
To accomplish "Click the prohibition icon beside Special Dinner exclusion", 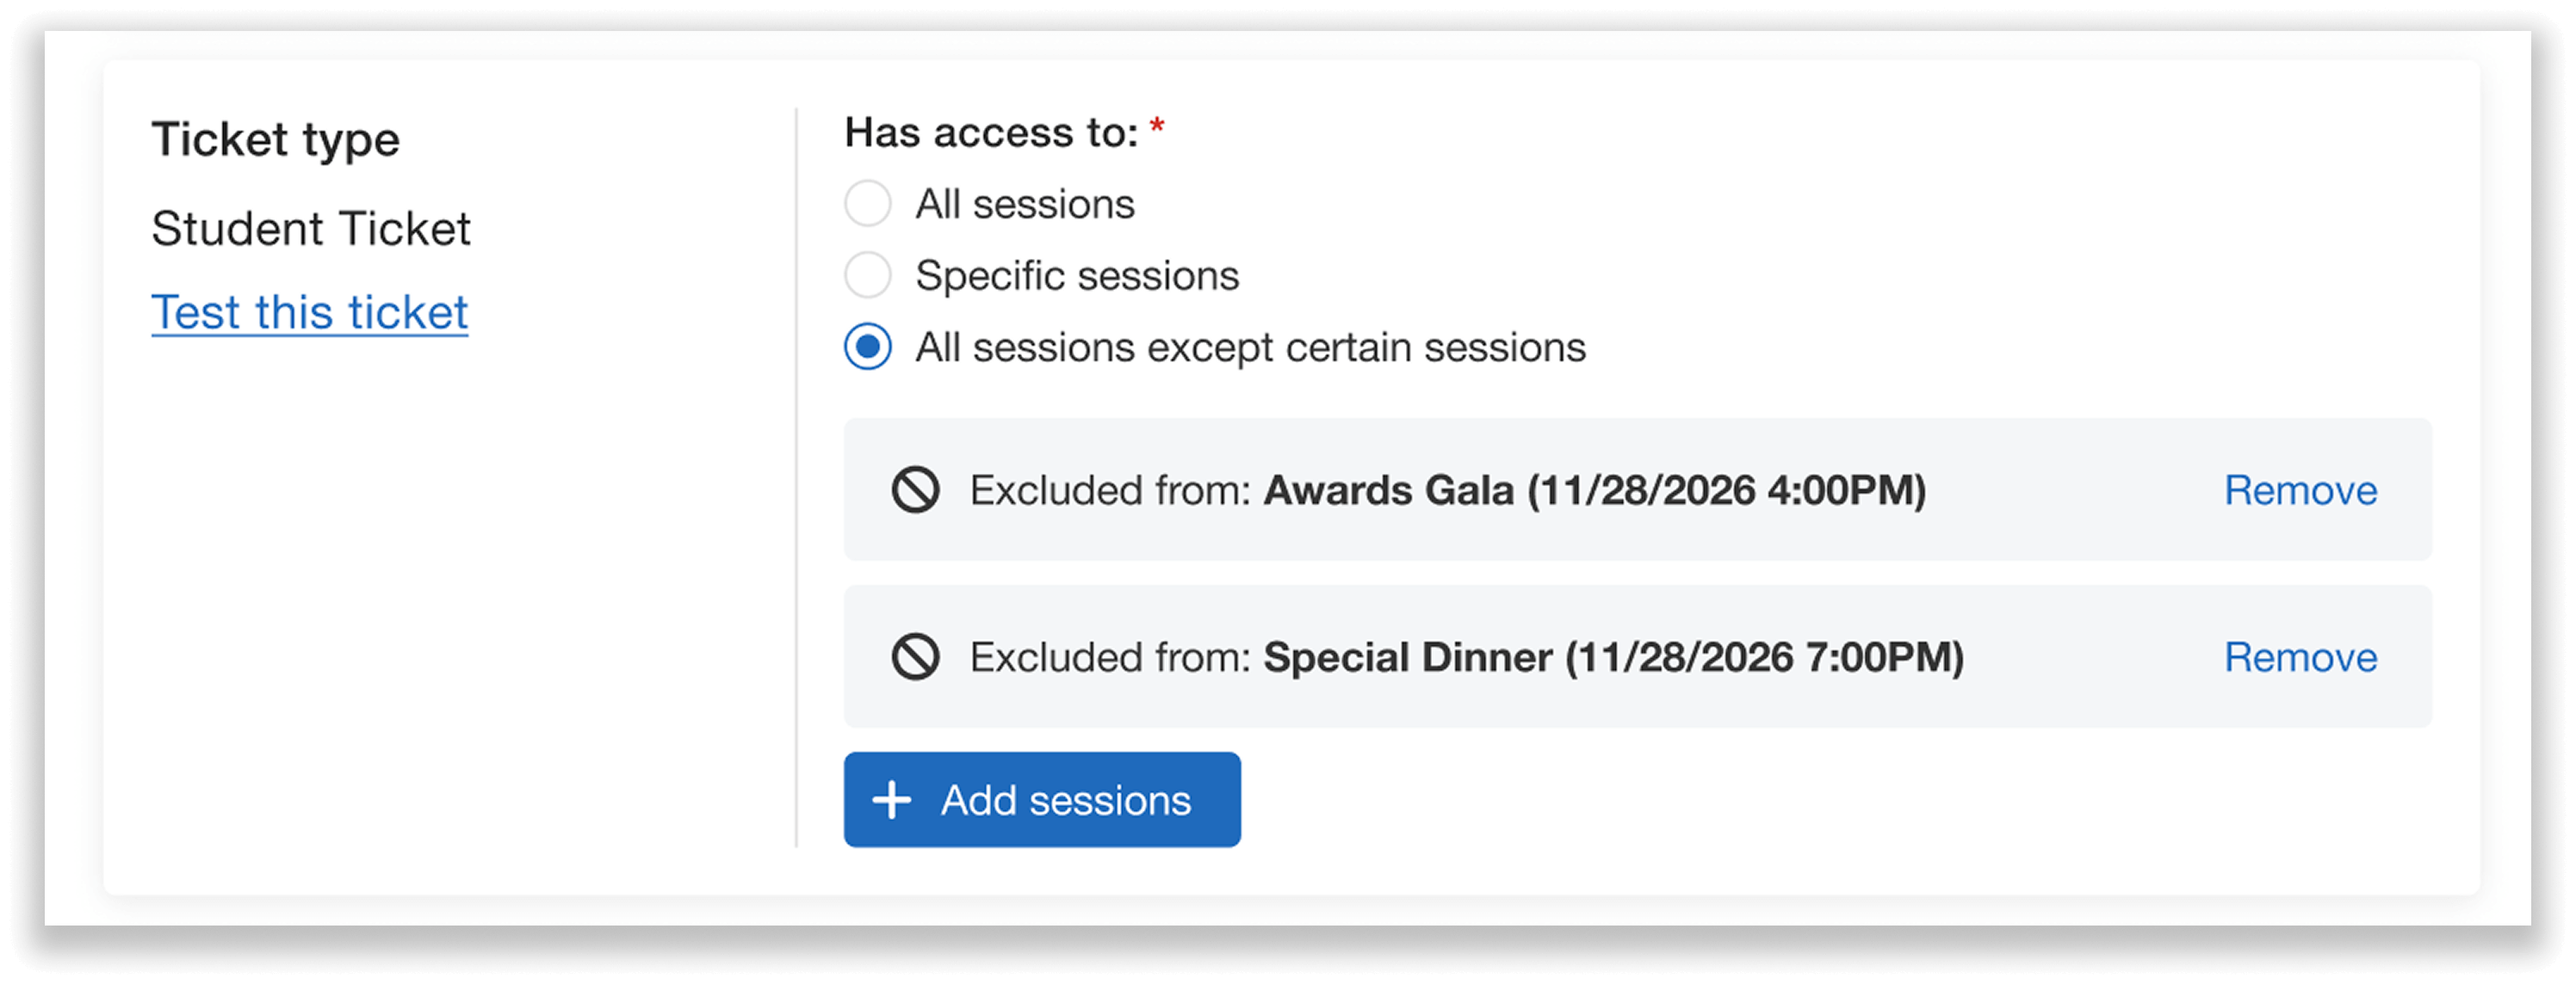I will 916,657.
